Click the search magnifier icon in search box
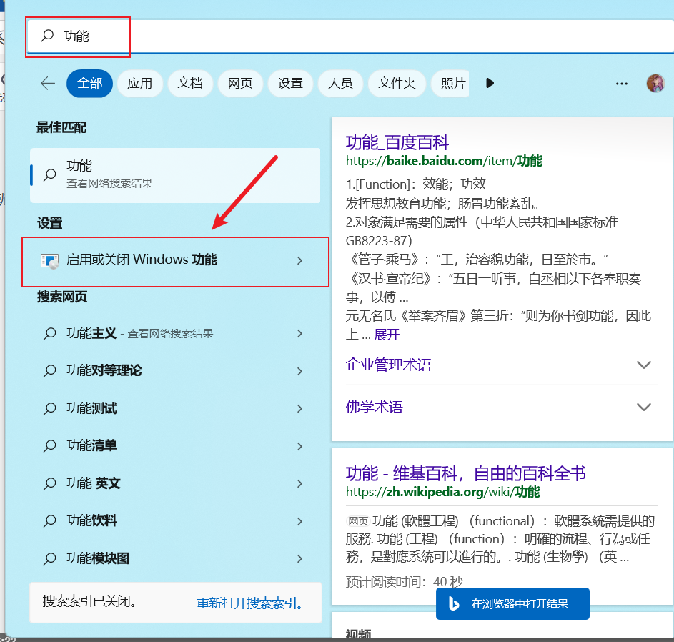This screenshot has width=674, height=642. point(47,35)
